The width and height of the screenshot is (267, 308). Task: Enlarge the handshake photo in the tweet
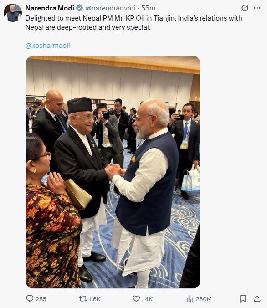click(x=113, y=172)
